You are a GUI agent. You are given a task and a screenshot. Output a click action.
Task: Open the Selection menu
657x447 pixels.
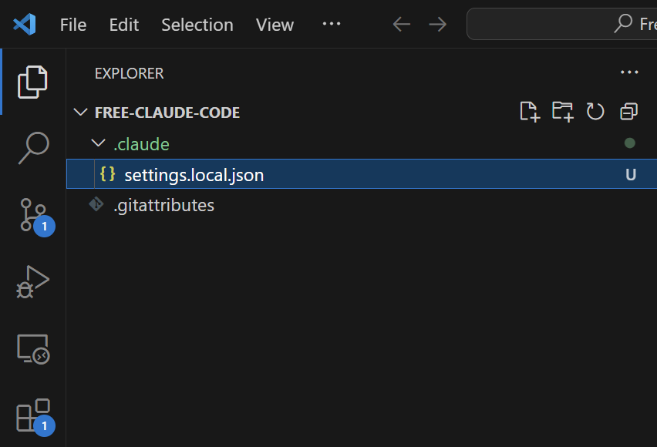click(197, 24)
